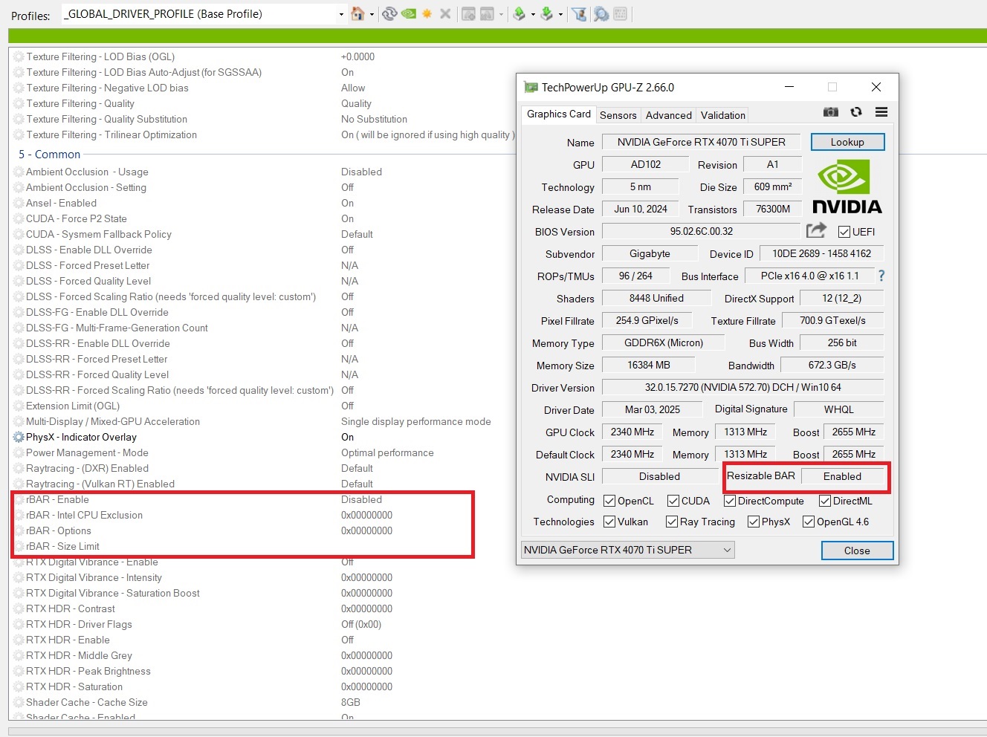Image resolution: width=987 pixels, height=737 pixels.
Task: Switch to the Advanced tab
Action: pos(669,115)
